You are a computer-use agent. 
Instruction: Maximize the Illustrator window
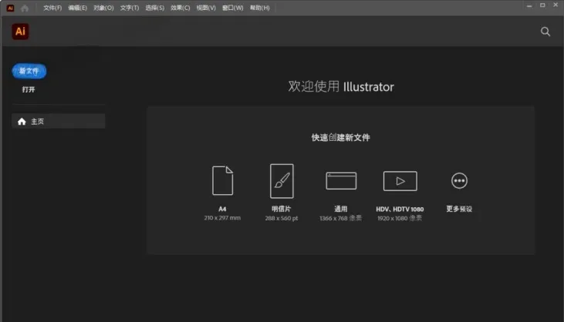click(x=542, y=5)
